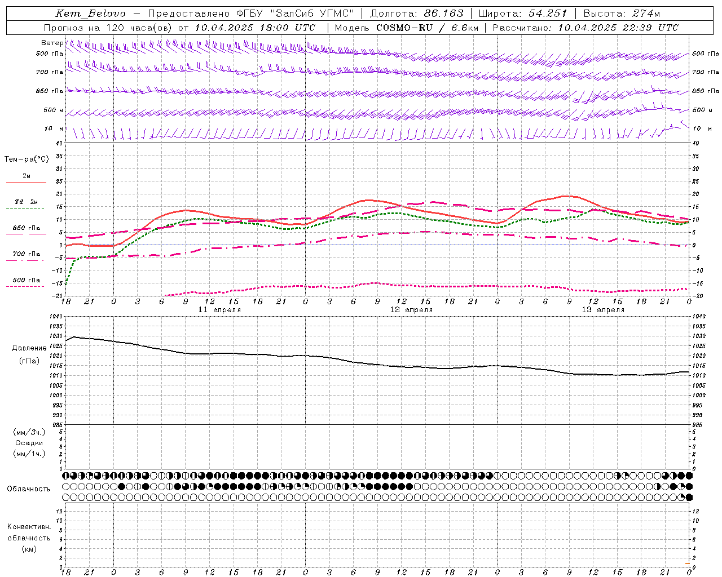The height and width of the screenshot is (577, 722).
Task: Click the '700 гПа' entry in temperature legend
Action: click(x=27, y=254)
